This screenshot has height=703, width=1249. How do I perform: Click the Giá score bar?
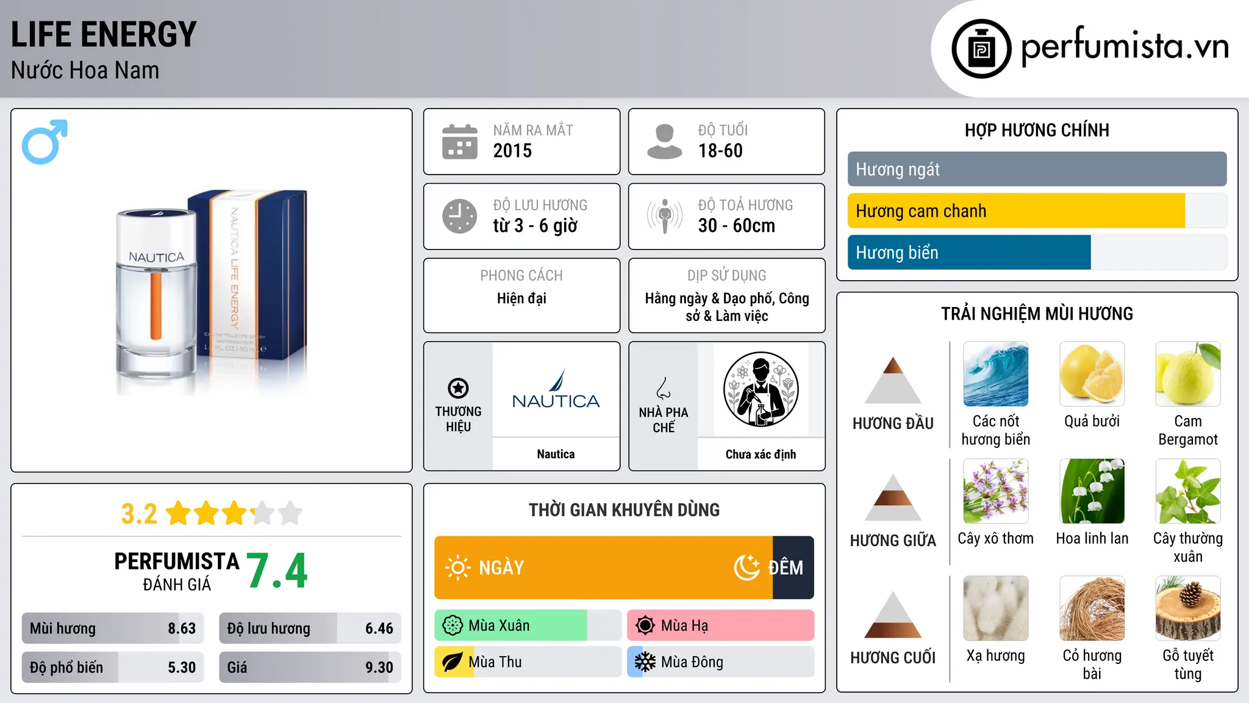pos(310,667)
